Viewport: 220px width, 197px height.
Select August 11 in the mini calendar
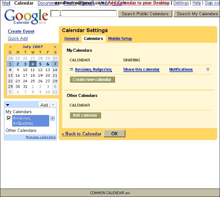55,92
